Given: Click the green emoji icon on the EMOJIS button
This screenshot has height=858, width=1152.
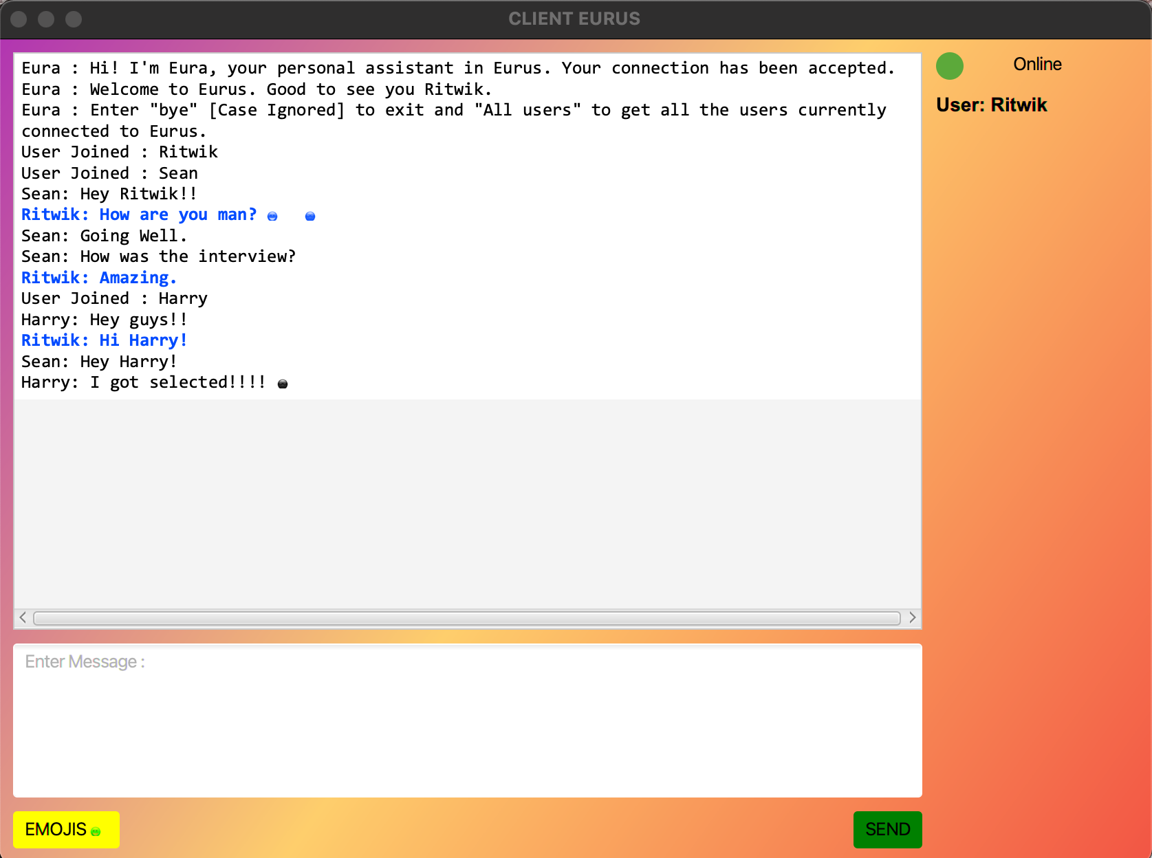Looking at the screenshot, I should (95, 830).
